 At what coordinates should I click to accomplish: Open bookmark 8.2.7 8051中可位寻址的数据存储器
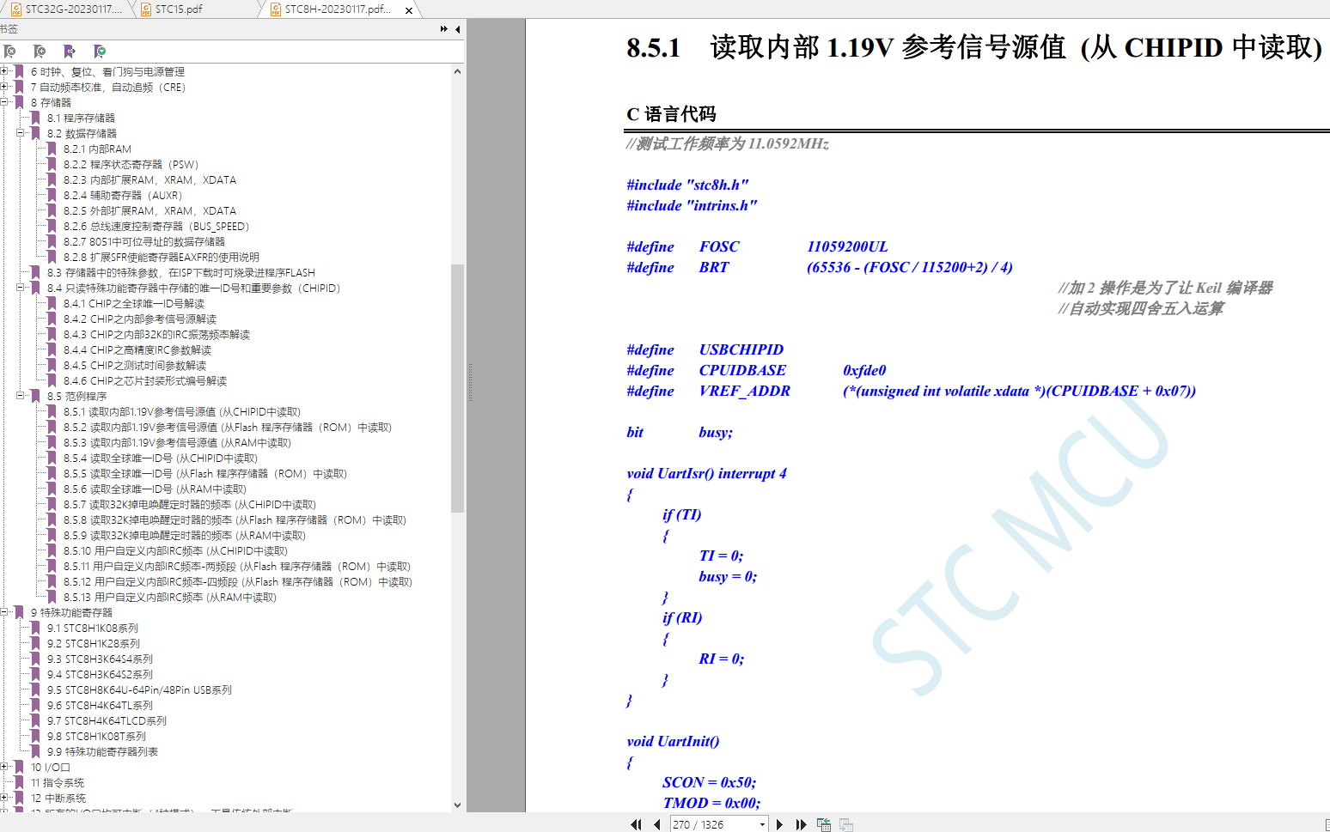pyautogui.click(x=144, y=241)
